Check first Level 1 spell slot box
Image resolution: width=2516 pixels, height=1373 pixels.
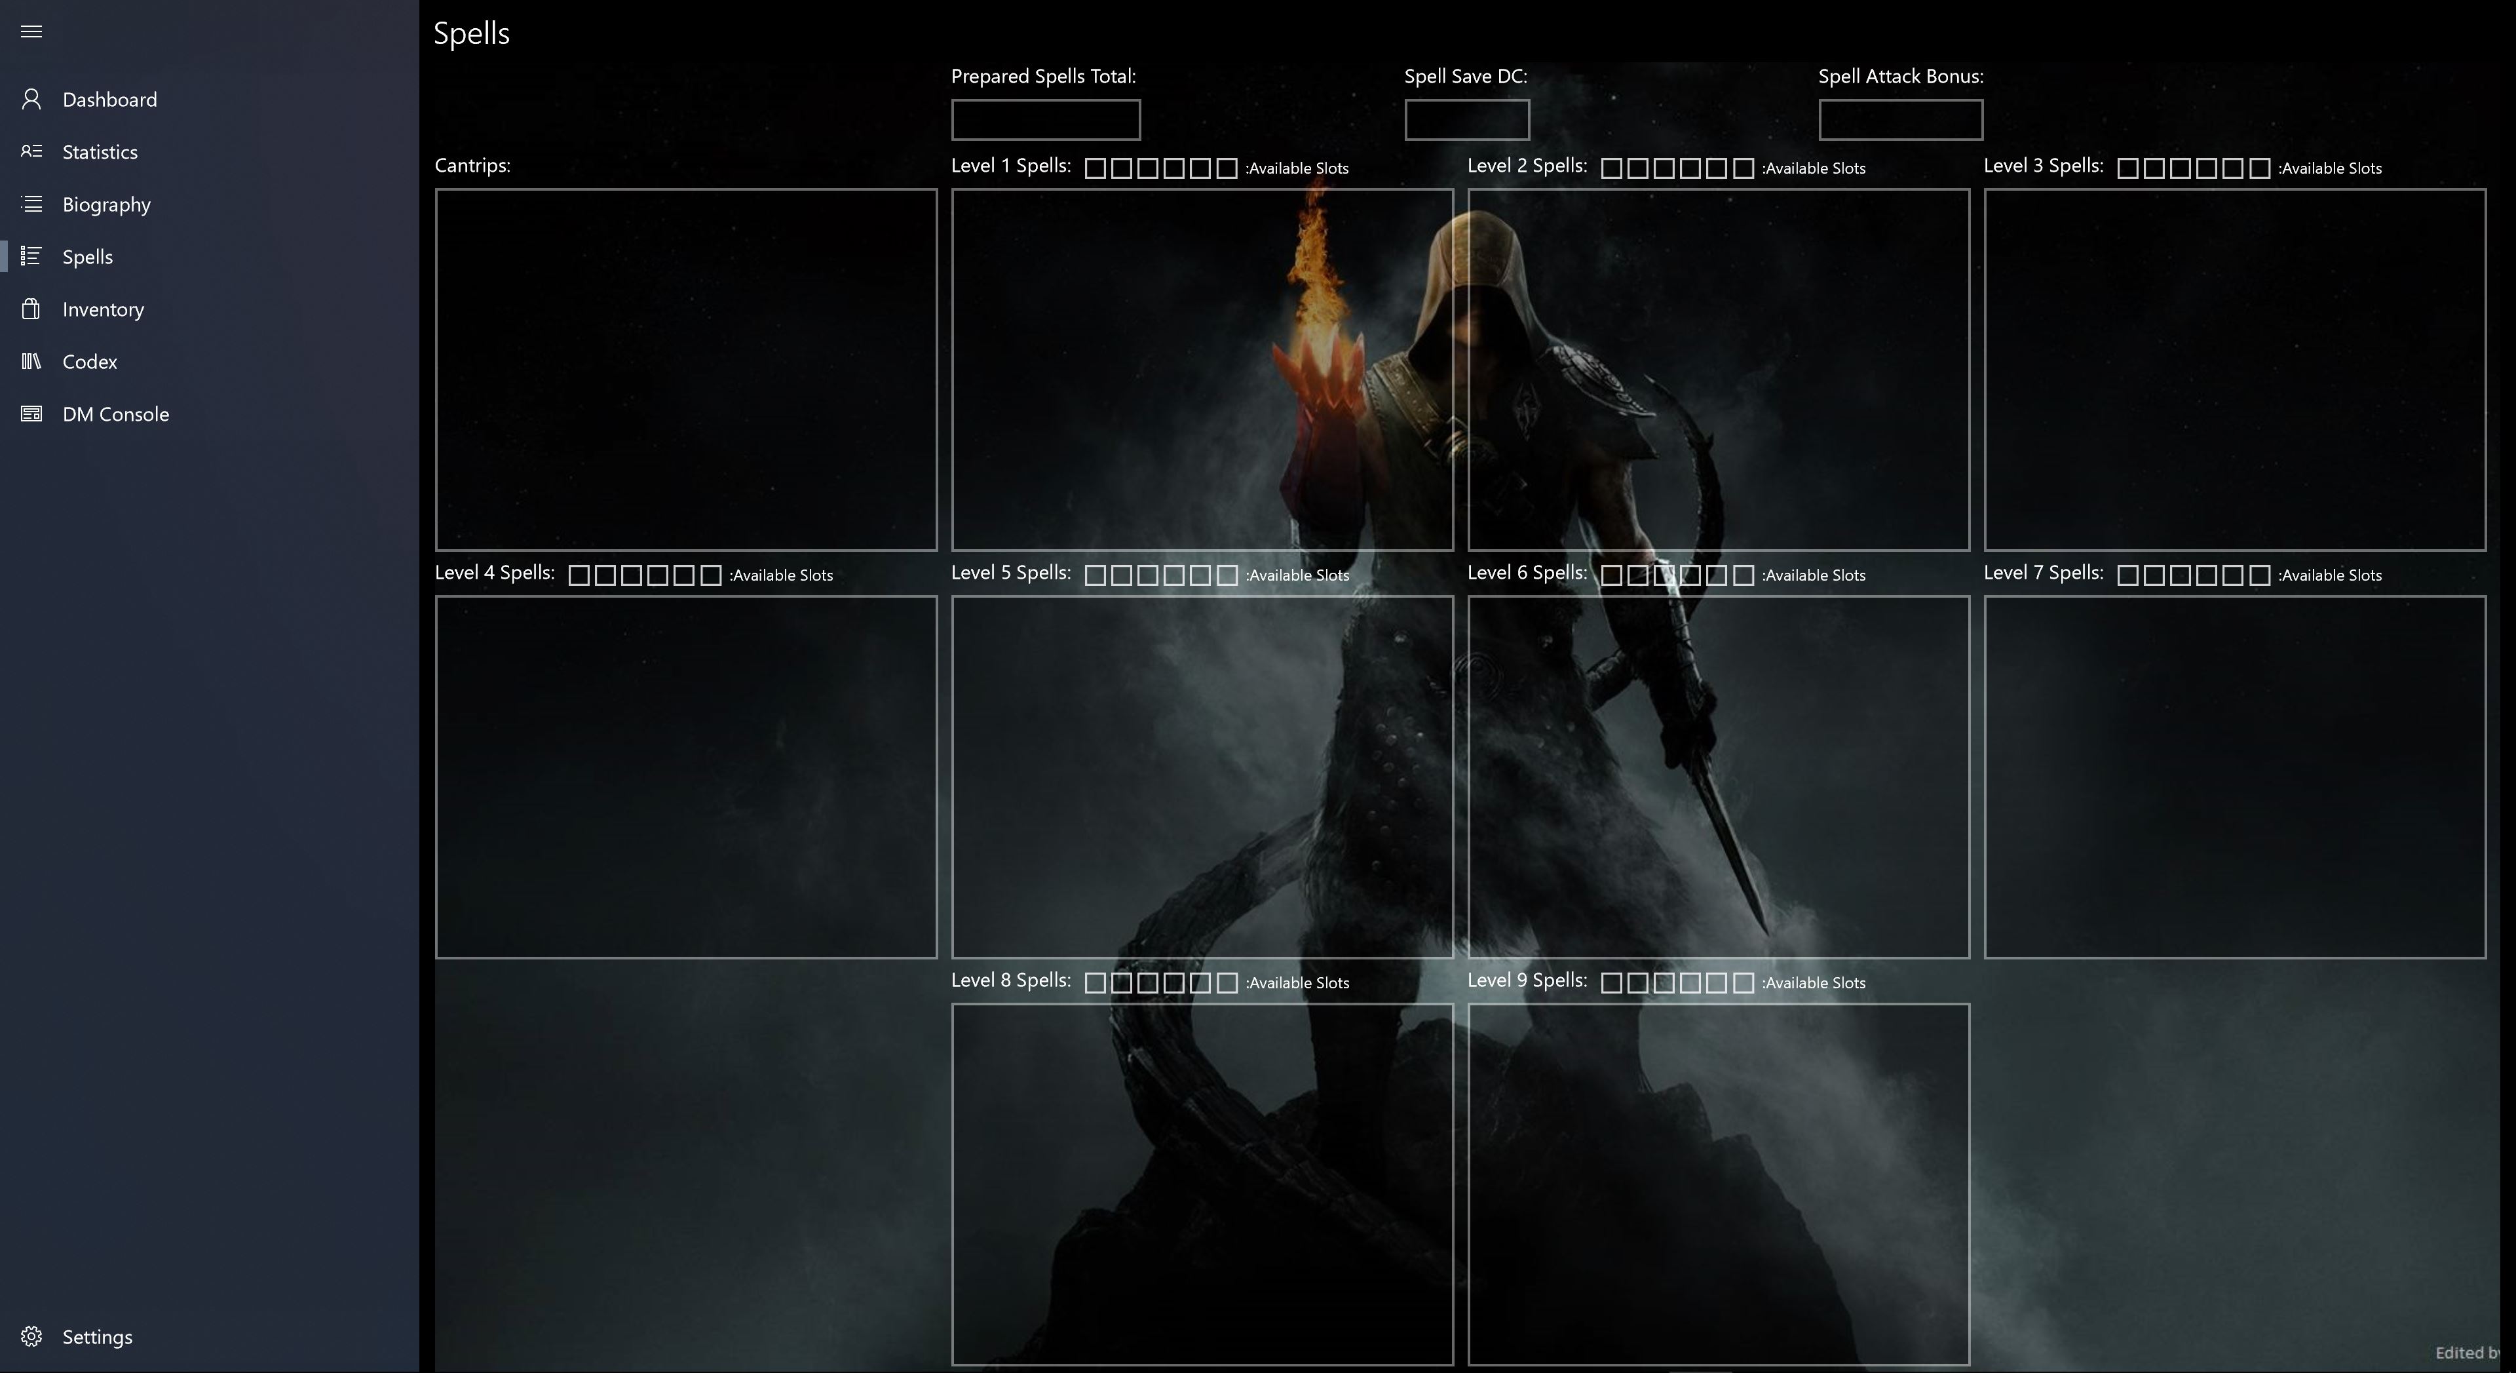pos(1095,169)
